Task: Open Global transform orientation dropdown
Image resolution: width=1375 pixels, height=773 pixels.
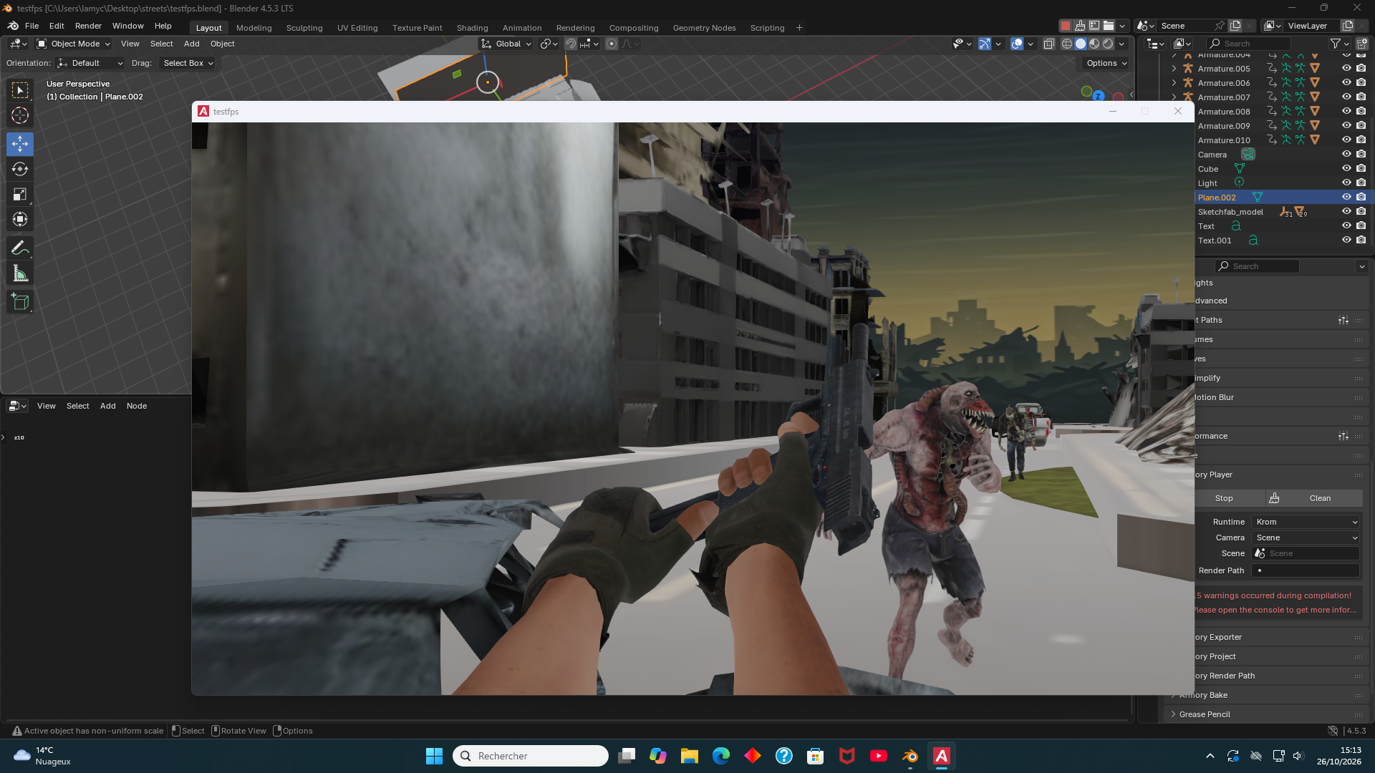Action: (506, 44)
